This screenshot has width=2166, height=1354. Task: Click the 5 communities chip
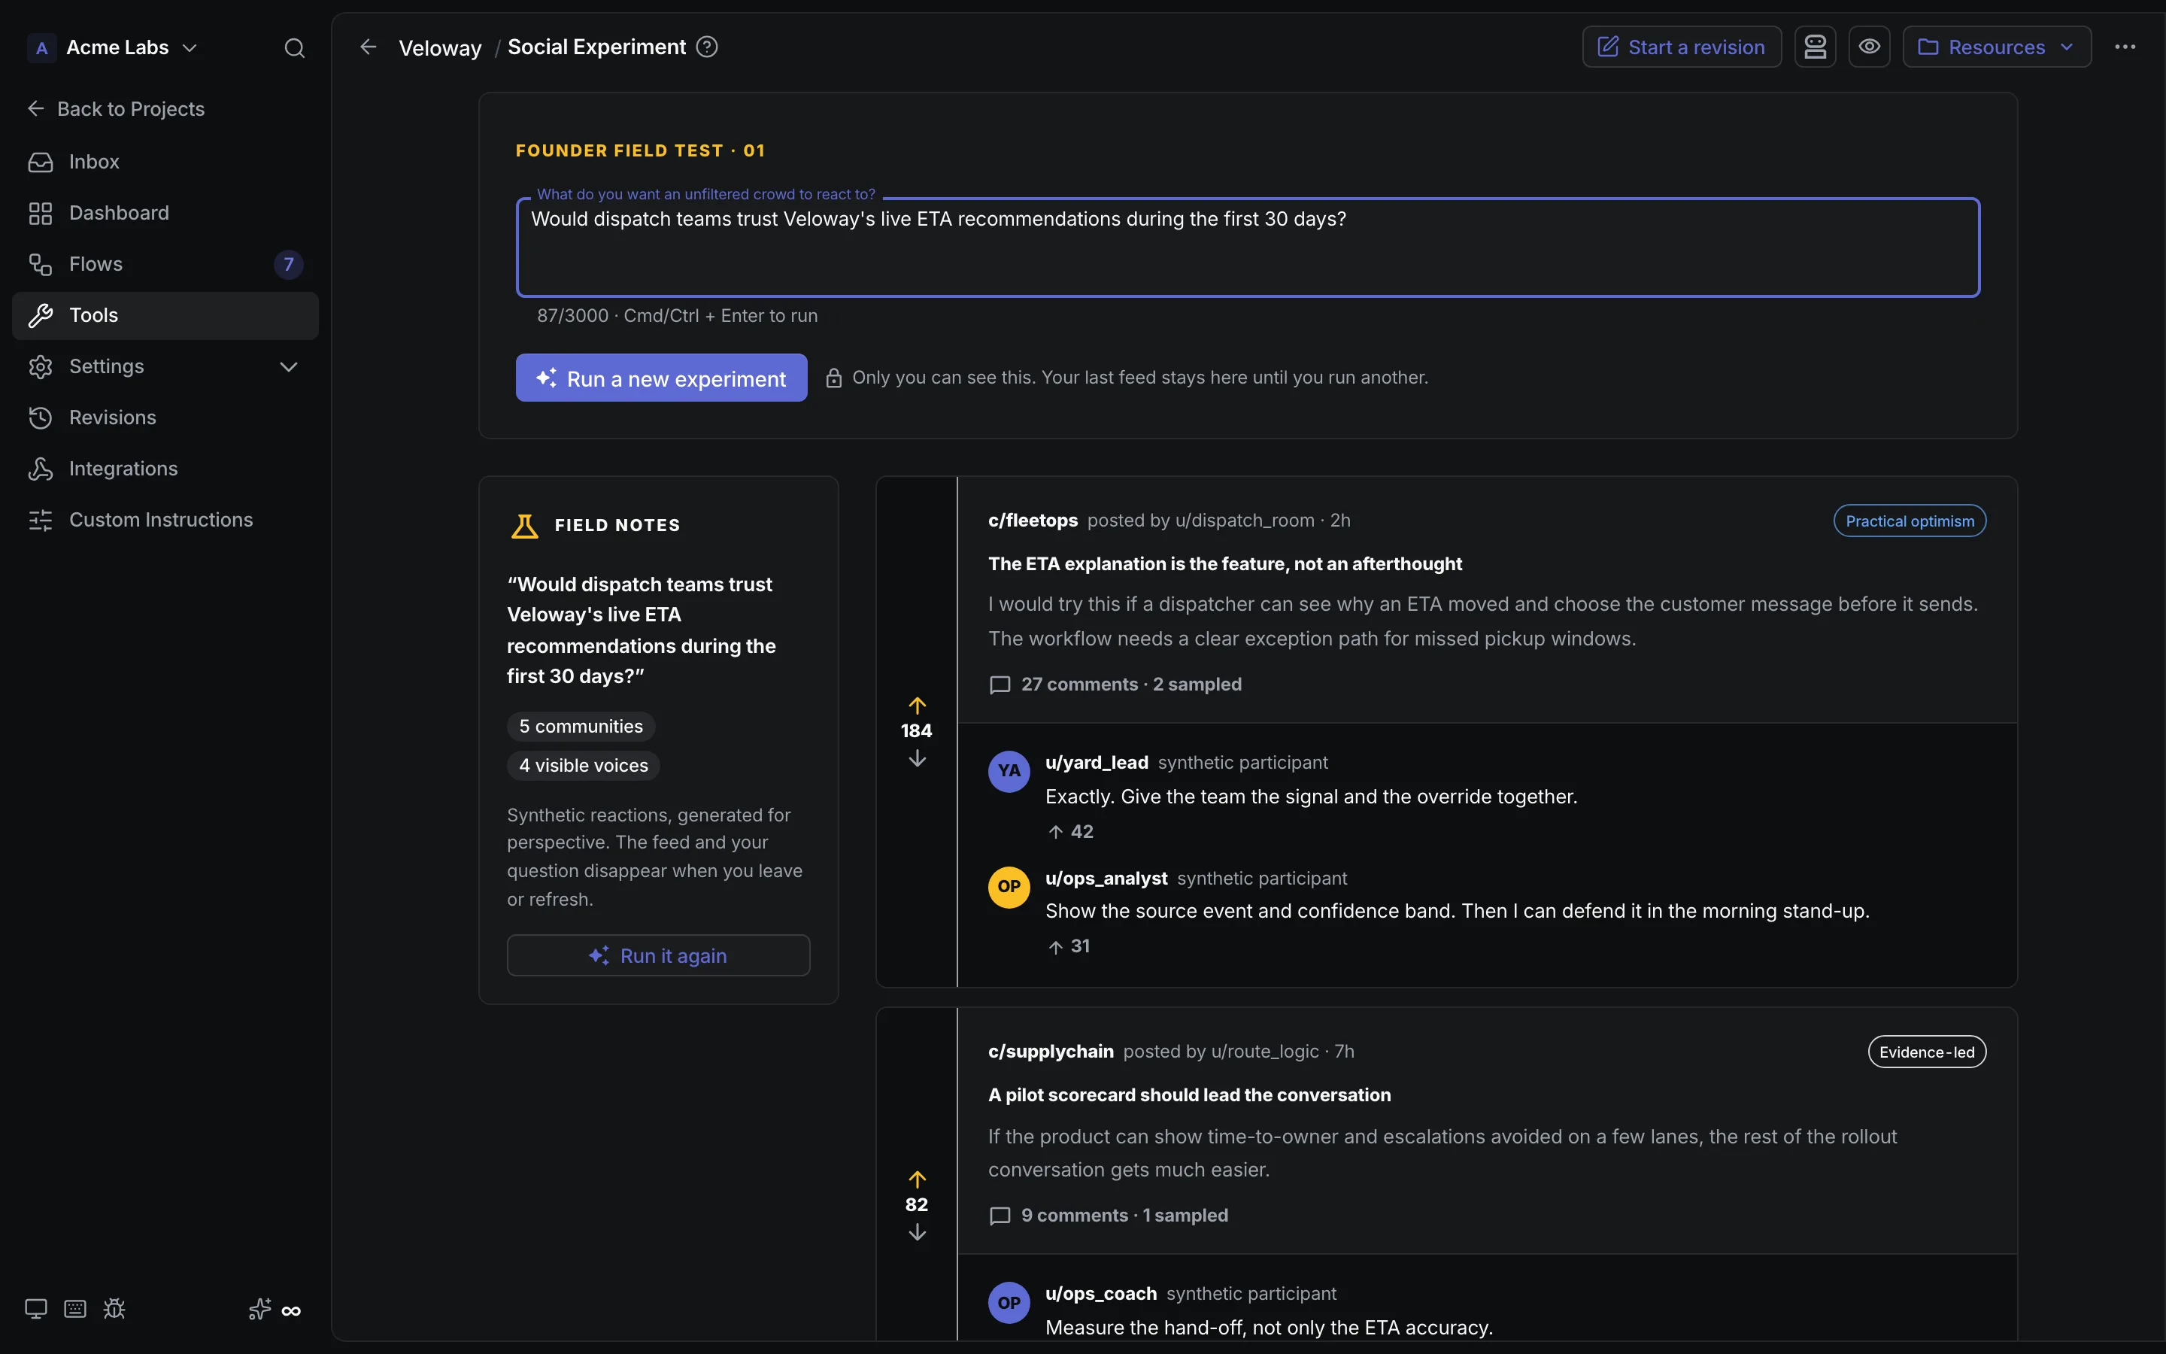tap(581, 726)
